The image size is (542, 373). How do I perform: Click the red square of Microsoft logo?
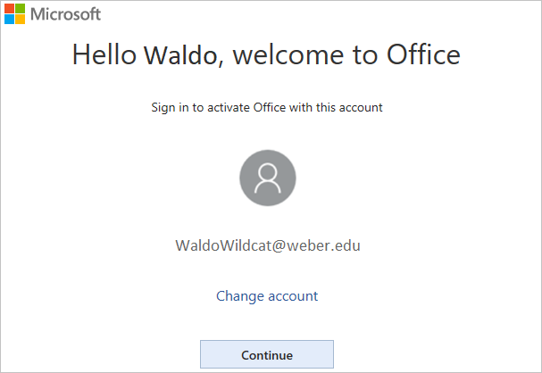tap(8, 9)
